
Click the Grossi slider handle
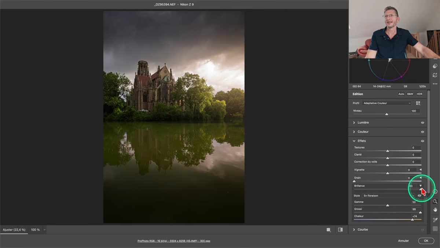click(x=420, y=212)
